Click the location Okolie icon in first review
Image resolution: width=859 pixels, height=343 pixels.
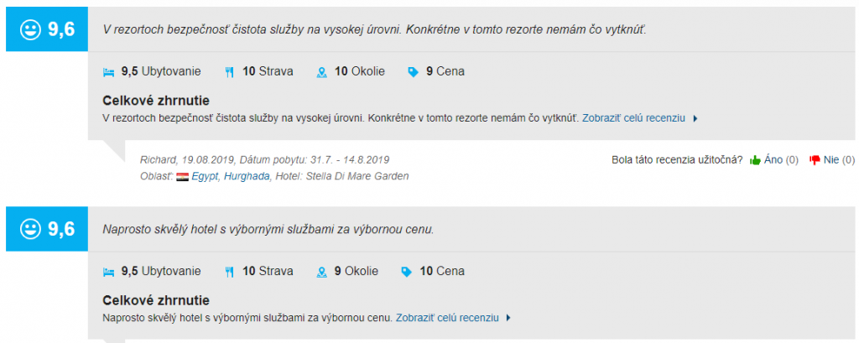click(x=320, y=72)
